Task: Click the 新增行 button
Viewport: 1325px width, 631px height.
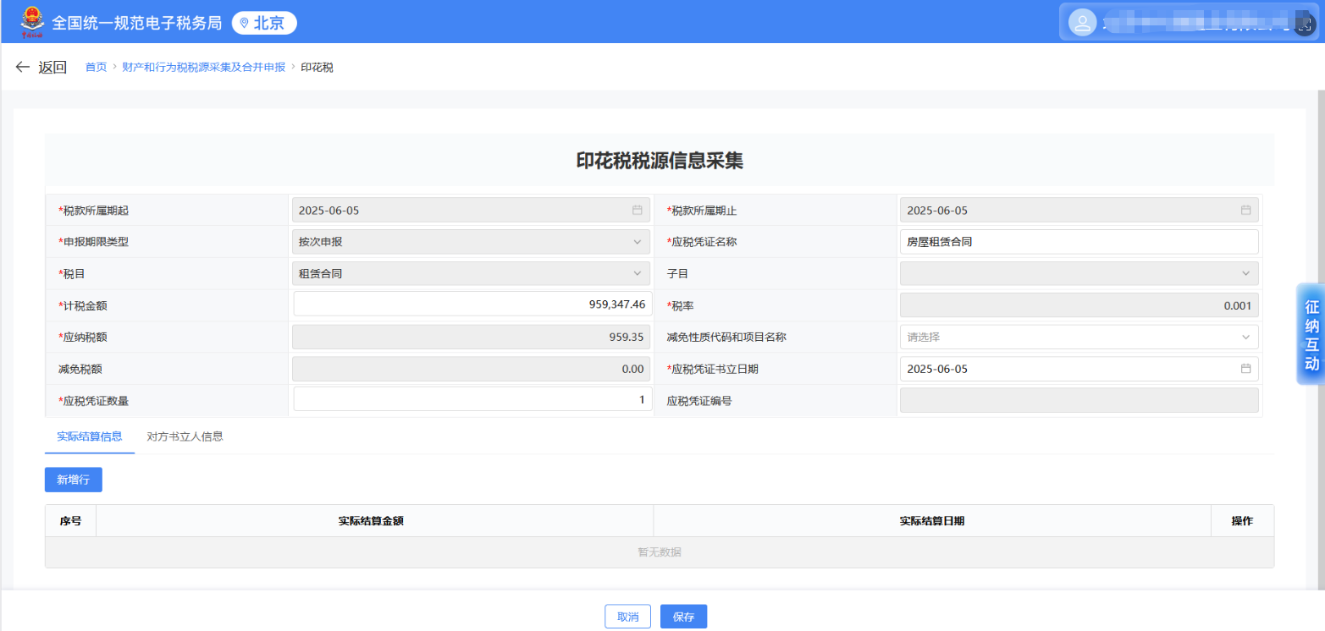Action: tap(73, 480)
